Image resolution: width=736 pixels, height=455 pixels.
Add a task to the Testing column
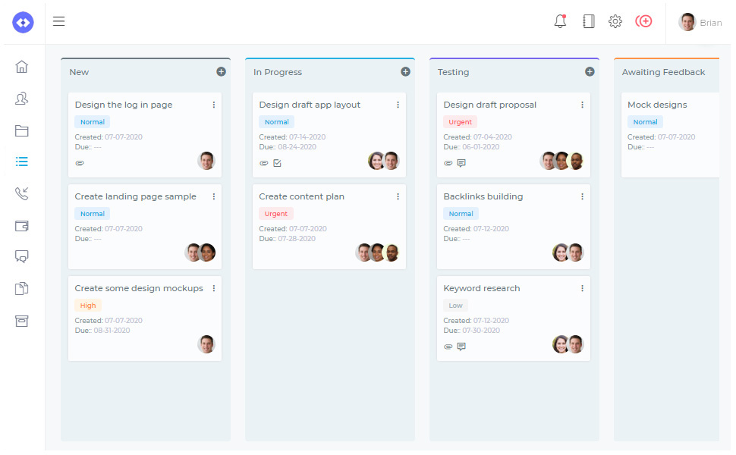coord(590,71)
